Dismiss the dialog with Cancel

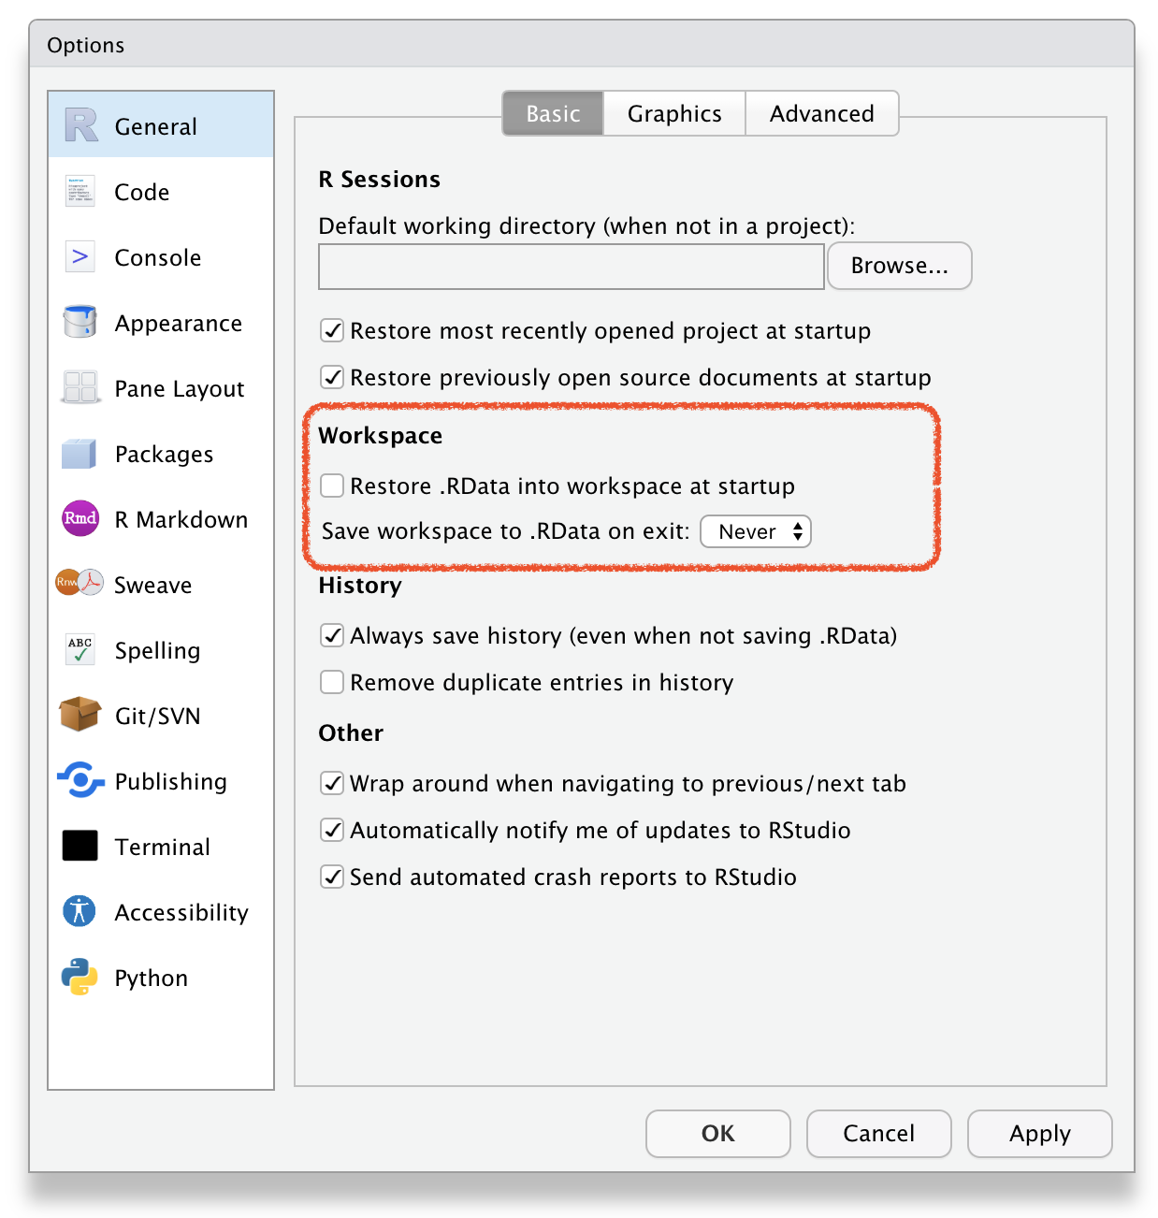pyautogui.click(x=879, y=1134)
